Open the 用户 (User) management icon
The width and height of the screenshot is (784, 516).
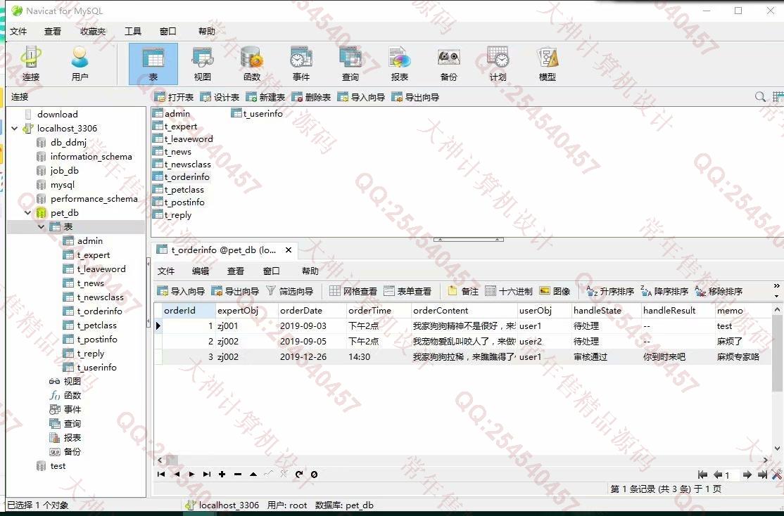(80, 64)
